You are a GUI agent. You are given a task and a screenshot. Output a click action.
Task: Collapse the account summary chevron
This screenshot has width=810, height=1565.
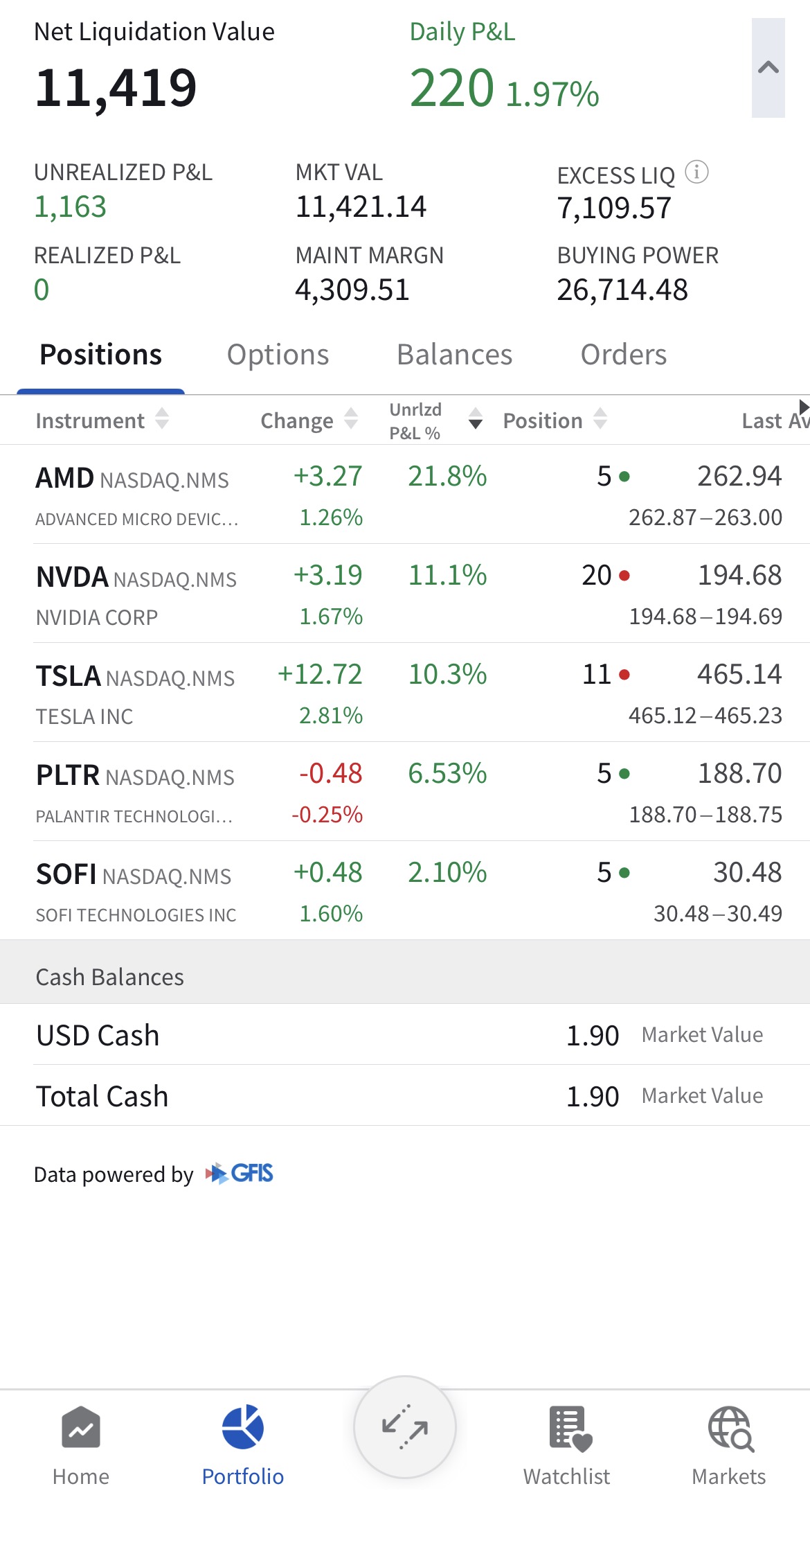coord(768,68)
